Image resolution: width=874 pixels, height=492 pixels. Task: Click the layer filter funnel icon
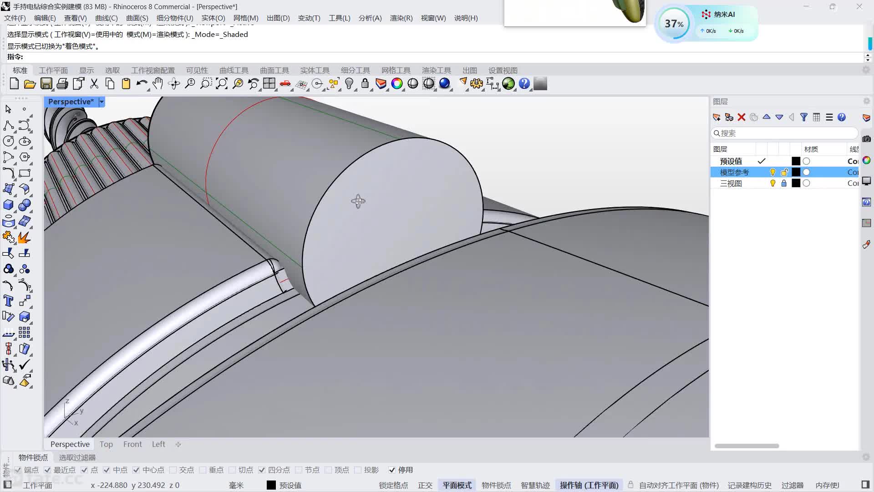click(x=804, y=118)
